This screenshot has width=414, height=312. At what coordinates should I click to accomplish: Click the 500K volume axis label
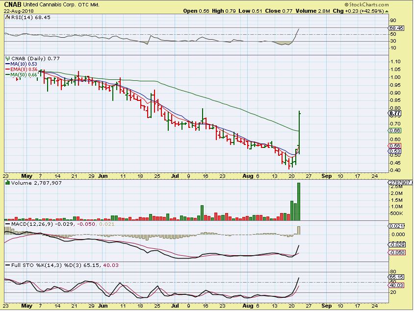(x=397, y=214)
